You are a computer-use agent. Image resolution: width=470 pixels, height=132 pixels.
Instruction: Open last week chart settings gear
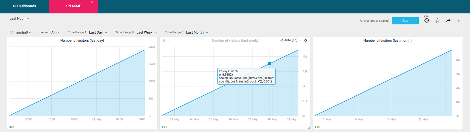pyautogui.click(x=306, y=41)
